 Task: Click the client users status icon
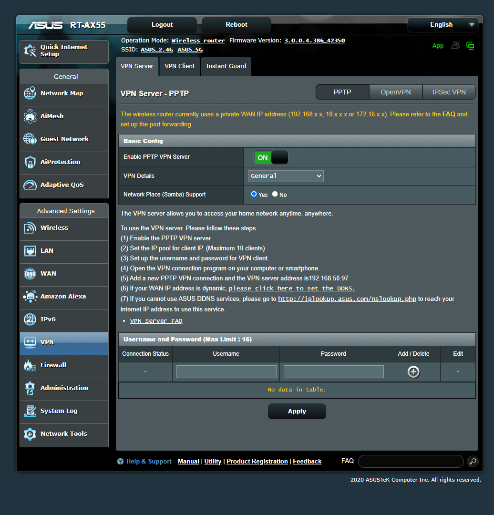coord(455,45)
